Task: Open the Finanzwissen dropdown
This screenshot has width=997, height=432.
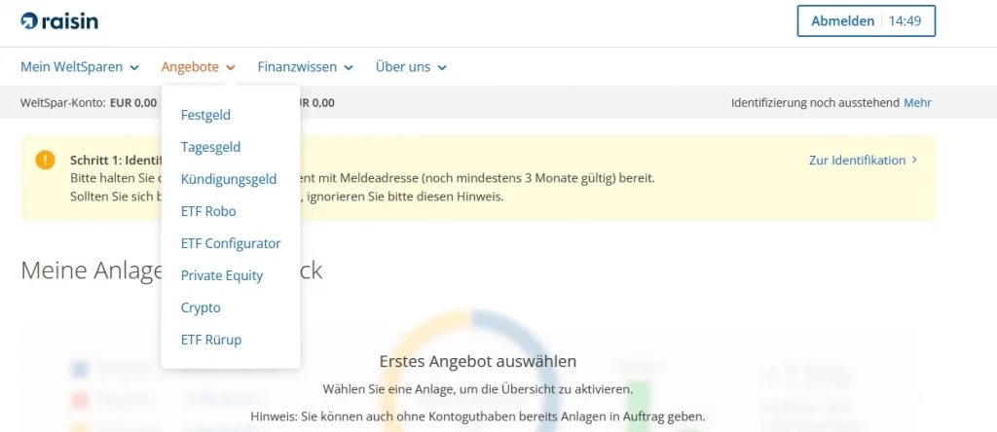Action: (306, 67)
